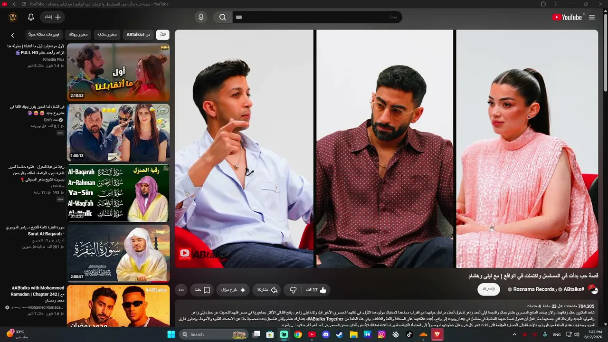Open the Ask (طرح سؤال) sparkle button
Screen dimensions: 608x342
coord(233,290)
